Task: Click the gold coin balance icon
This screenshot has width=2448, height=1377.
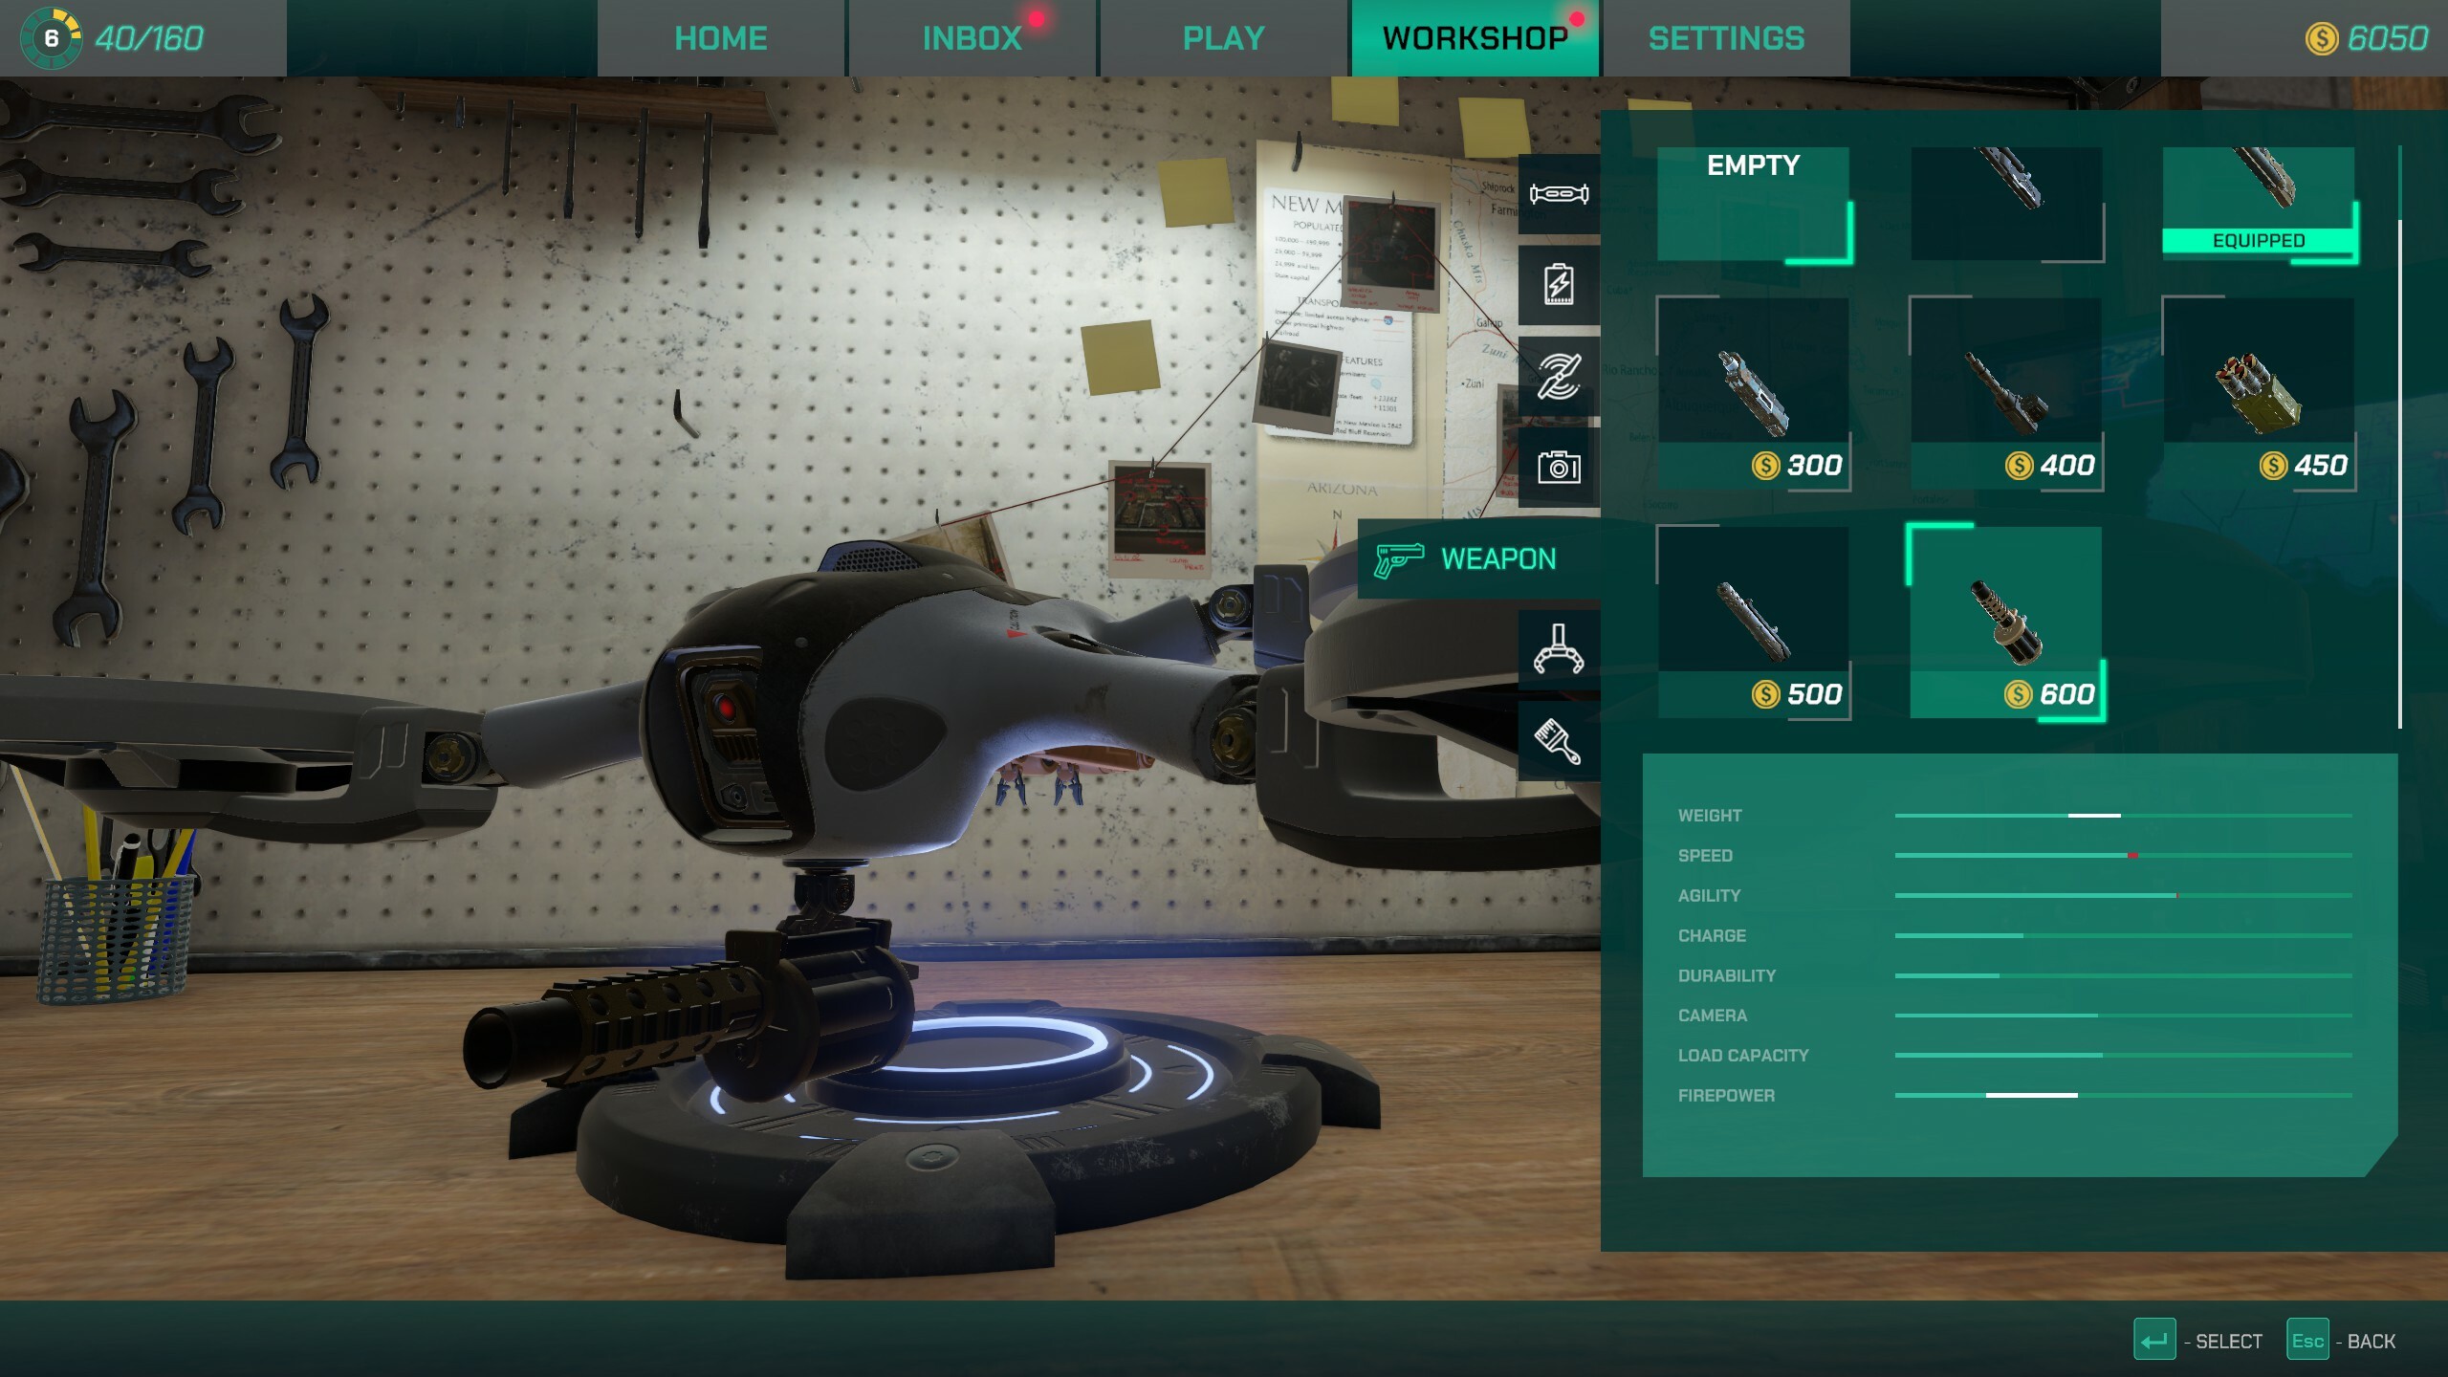Action: [x=2322, y=38]
